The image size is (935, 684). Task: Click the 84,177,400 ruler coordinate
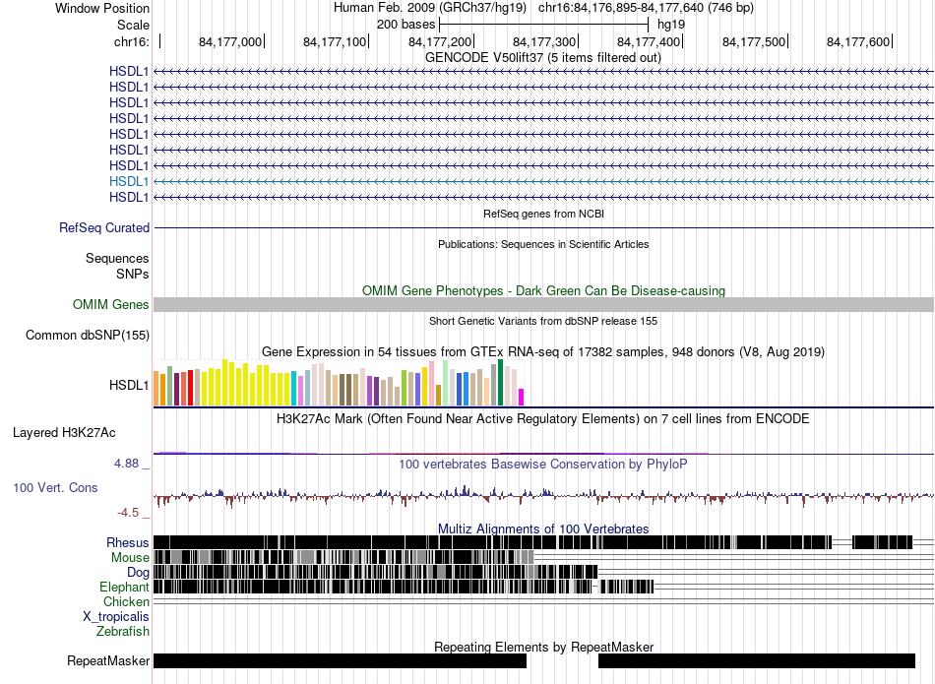(x=649, y=41)
